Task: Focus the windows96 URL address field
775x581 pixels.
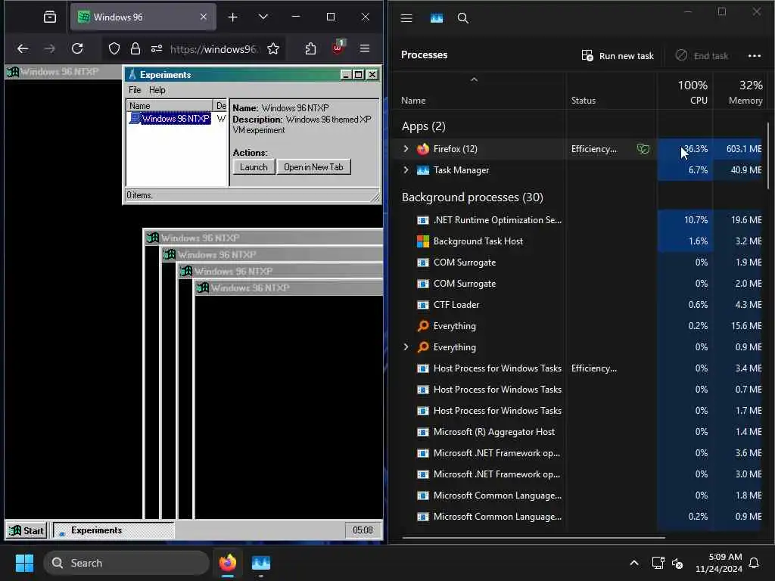Action: [x=213, y=49]
